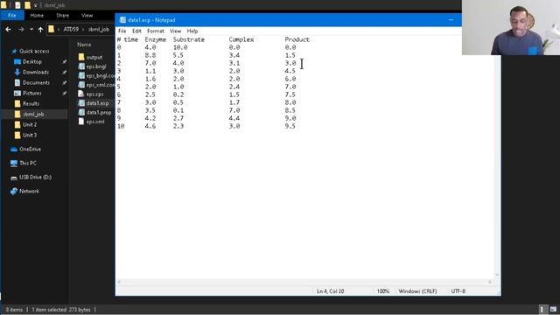Open the File tab in File Explorer
The image size is (560, 315).
(x=12, y=16)
